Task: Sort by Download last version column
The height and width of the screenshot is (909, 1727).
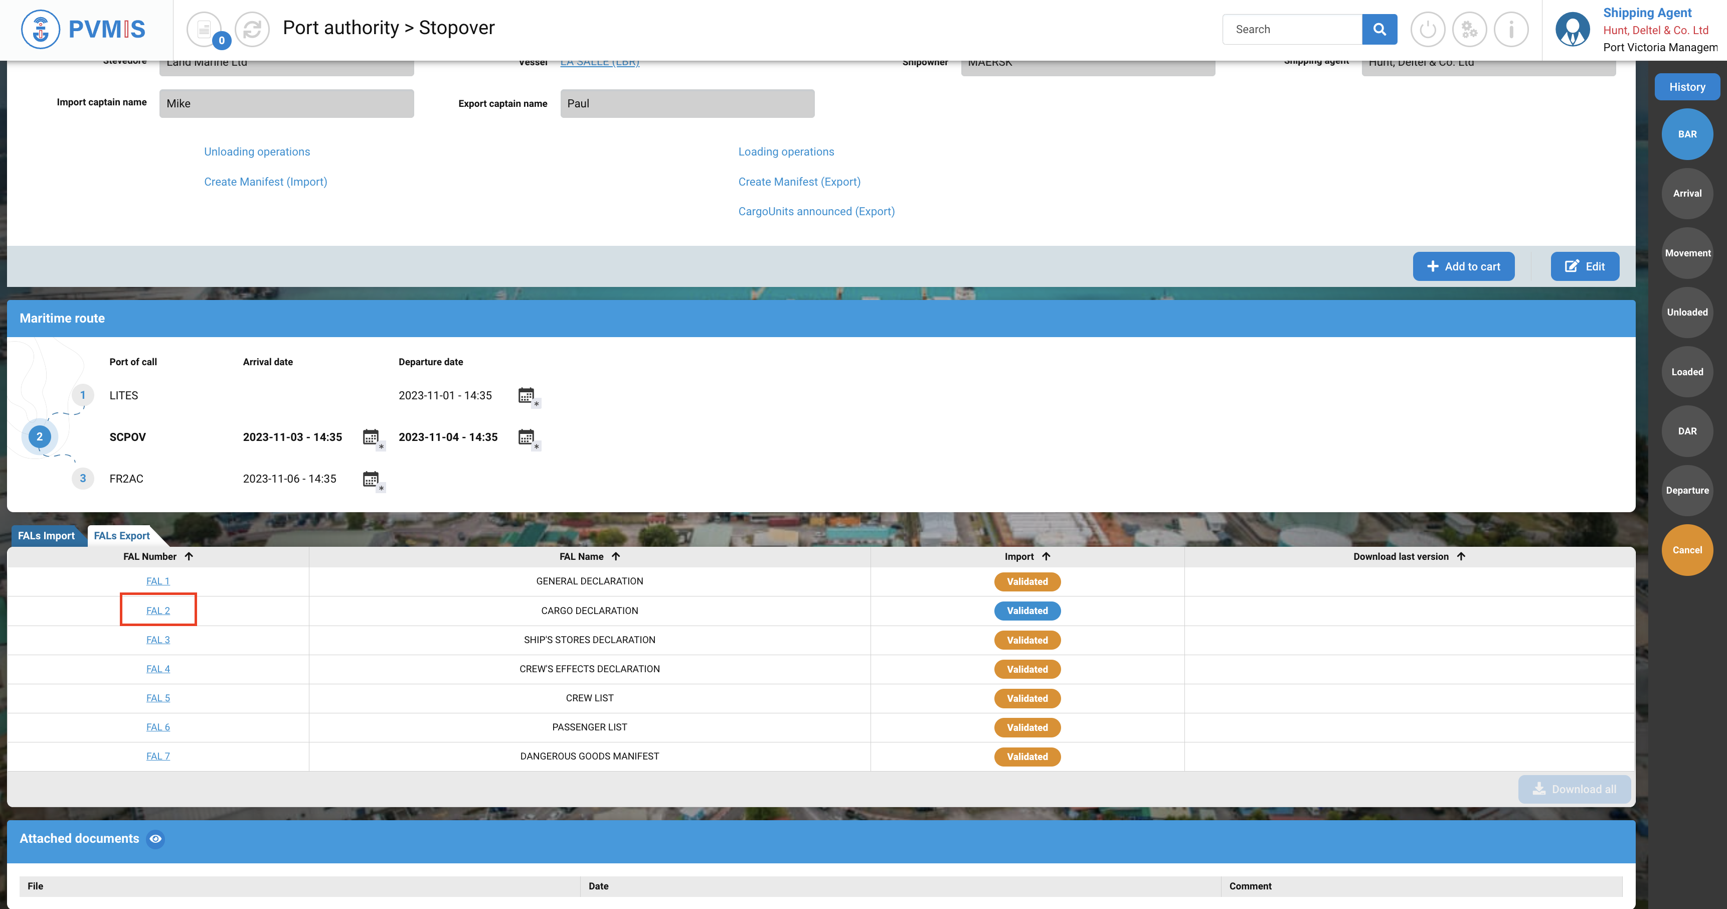Action: [1461, 556]
